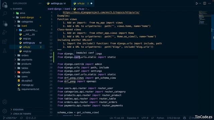The height and width of the screenshot is (120, 214).
Task: Run the Python file play button
Action: pyautogui.click(x=197, y=3)
